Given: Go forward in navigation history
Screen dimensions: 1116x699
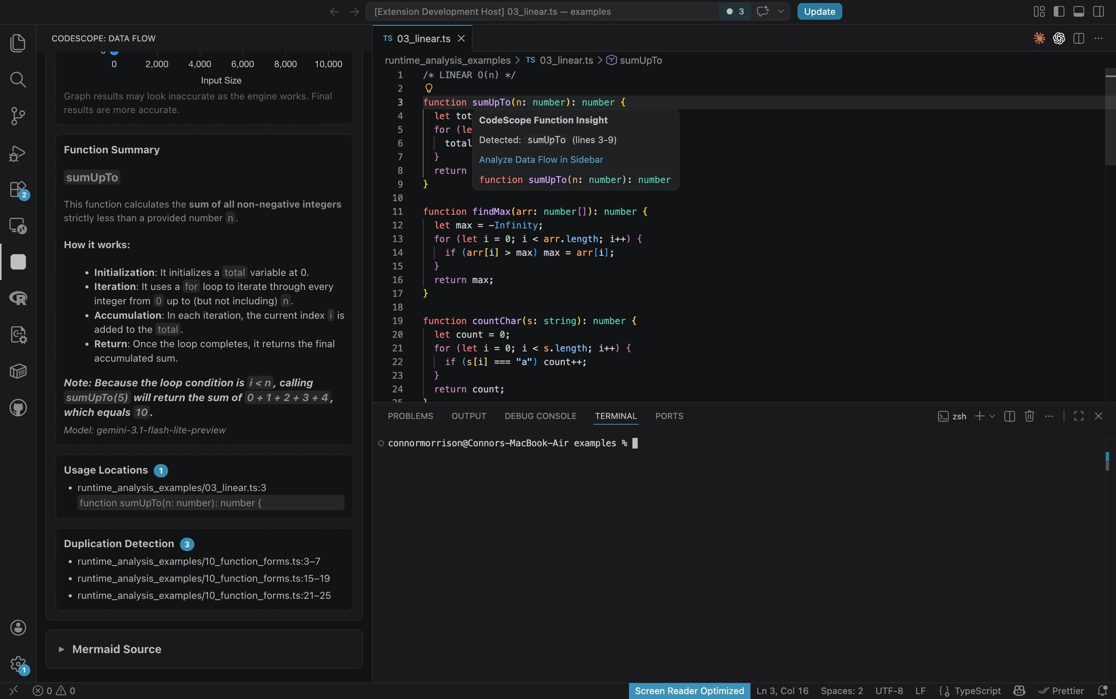Looking at the screenshot, I should point(354,11).
